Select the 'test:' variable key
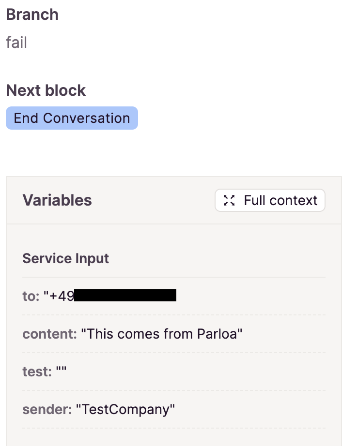342x446 pixels. pyautogui.click(x=37, y=372)
